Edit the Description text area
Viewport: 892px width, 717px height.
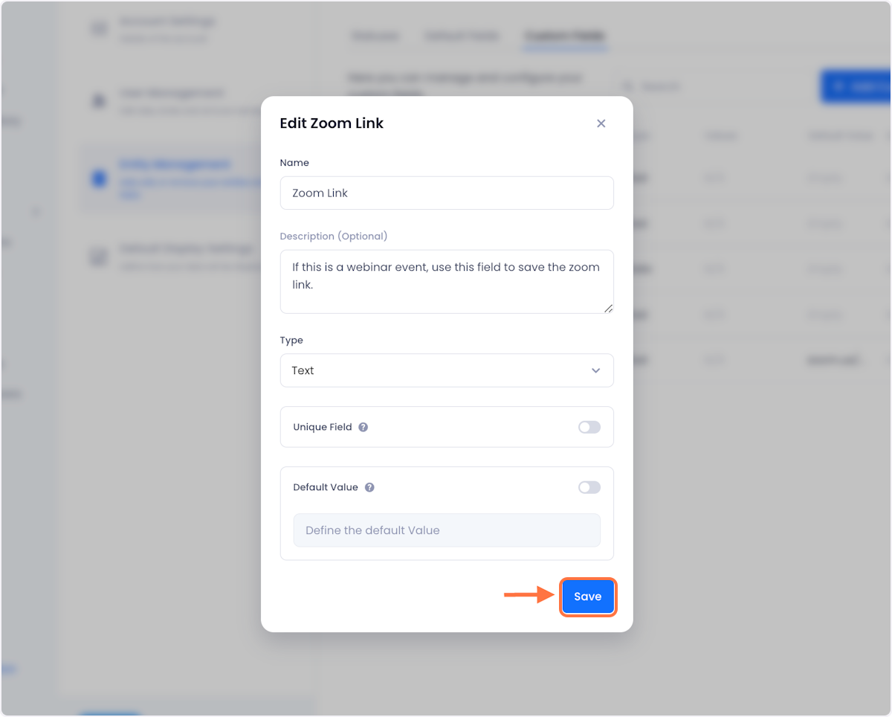[x=447, y=282]
